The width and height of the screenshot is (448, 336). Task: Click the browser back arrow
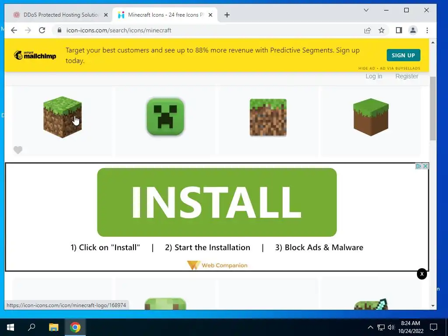pos(14,30)
